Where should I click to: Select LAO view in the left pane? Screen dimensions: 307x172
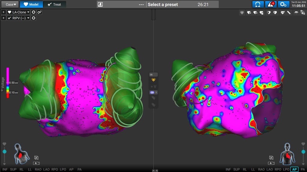(46, 170)
